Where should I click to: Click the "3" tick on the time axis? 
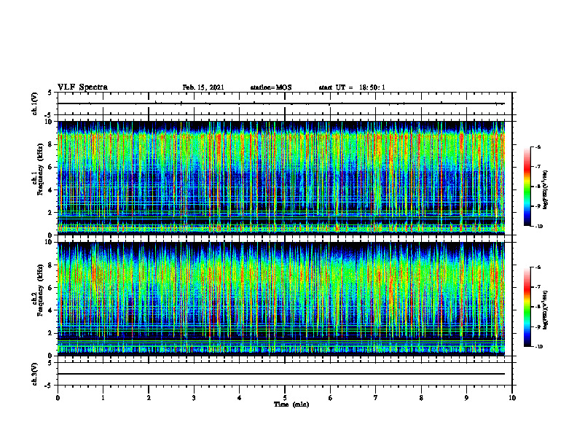[x=194, y=398]
